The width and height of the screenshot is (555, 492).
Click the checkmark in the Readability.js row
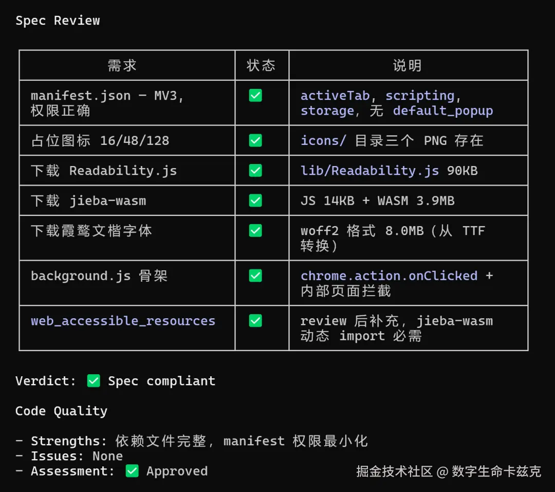[x=255, y=170]
